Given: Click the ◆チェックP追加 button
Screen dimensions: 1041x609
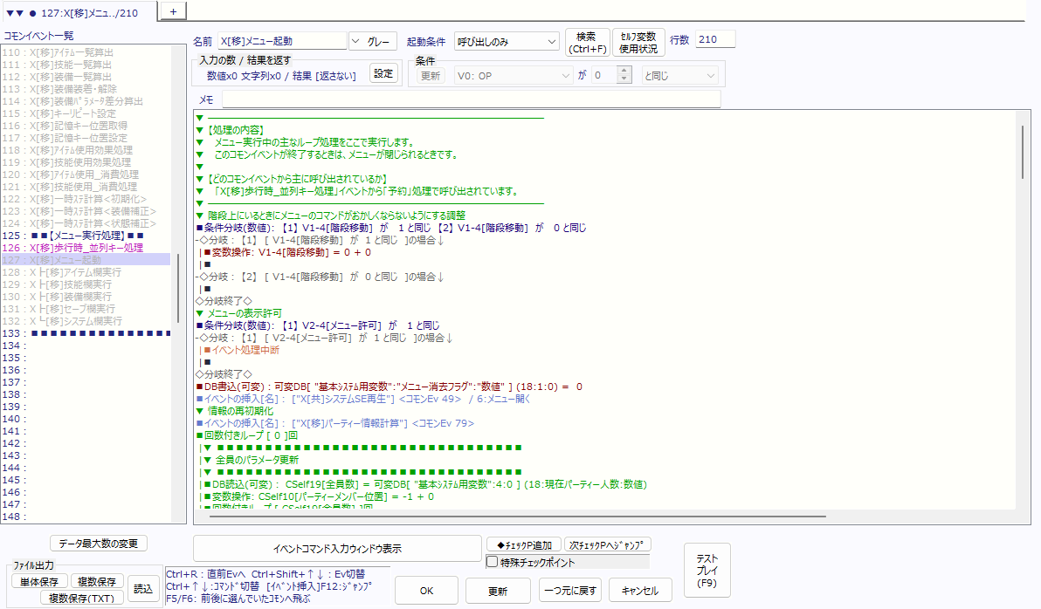Looking at the screenshot, I should click(524, 544).
